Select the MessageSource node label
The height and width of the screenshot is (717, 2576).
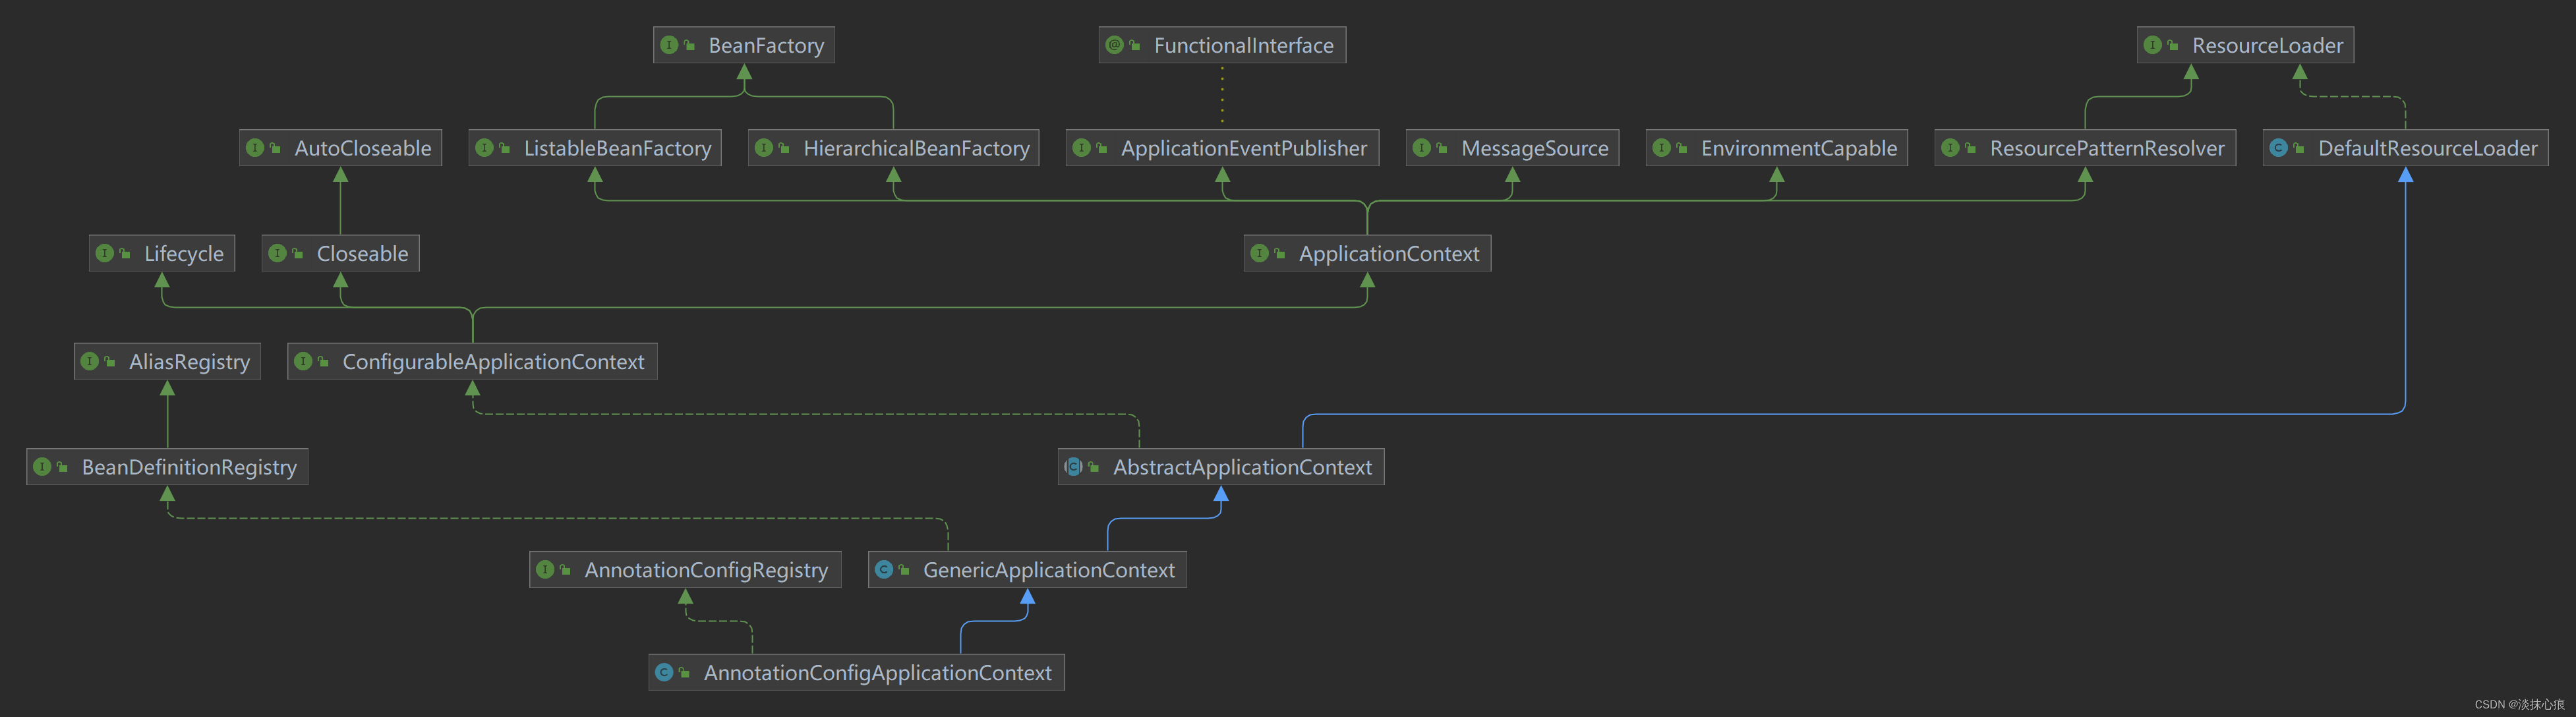click(1534, 149)
